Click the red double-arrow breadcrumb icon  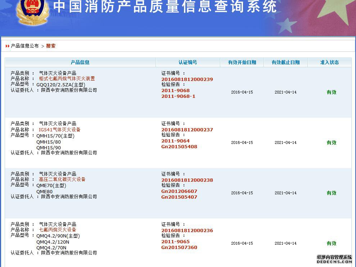[x=8, y=46]
